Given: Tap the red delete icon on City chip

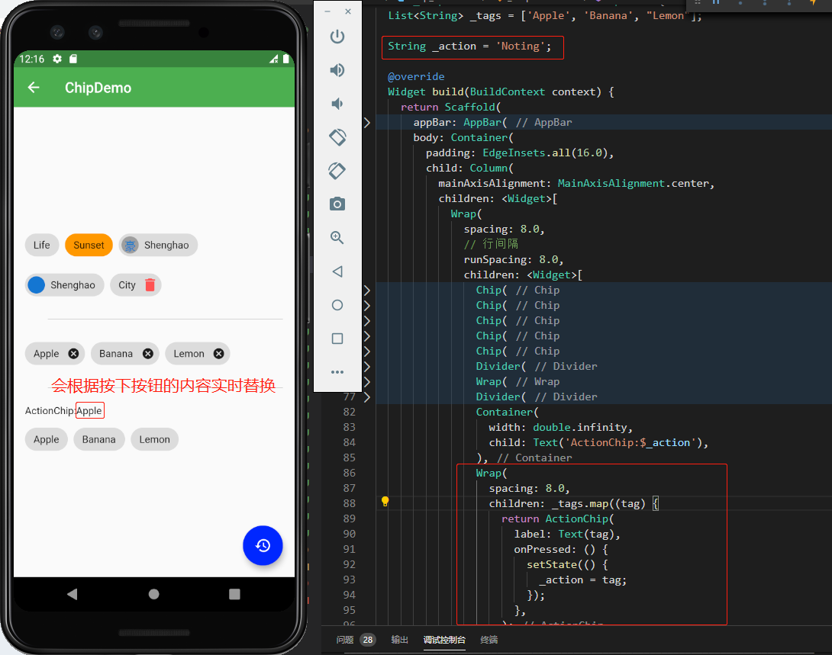Looking at the screenshot, I should click(150, 285).
